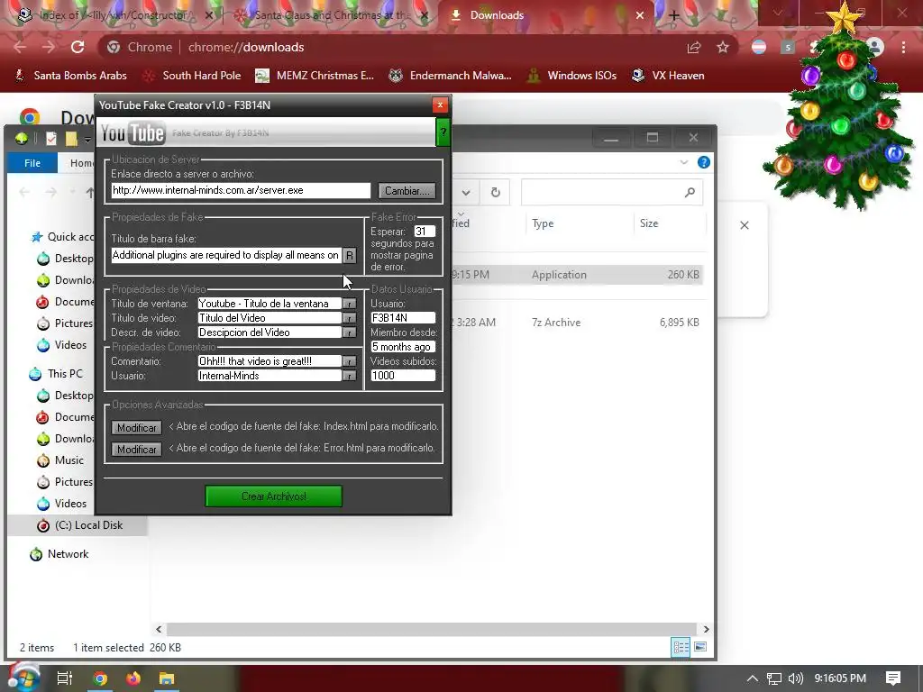Open Windows ISOs bookmark

[x=571, y=76]
